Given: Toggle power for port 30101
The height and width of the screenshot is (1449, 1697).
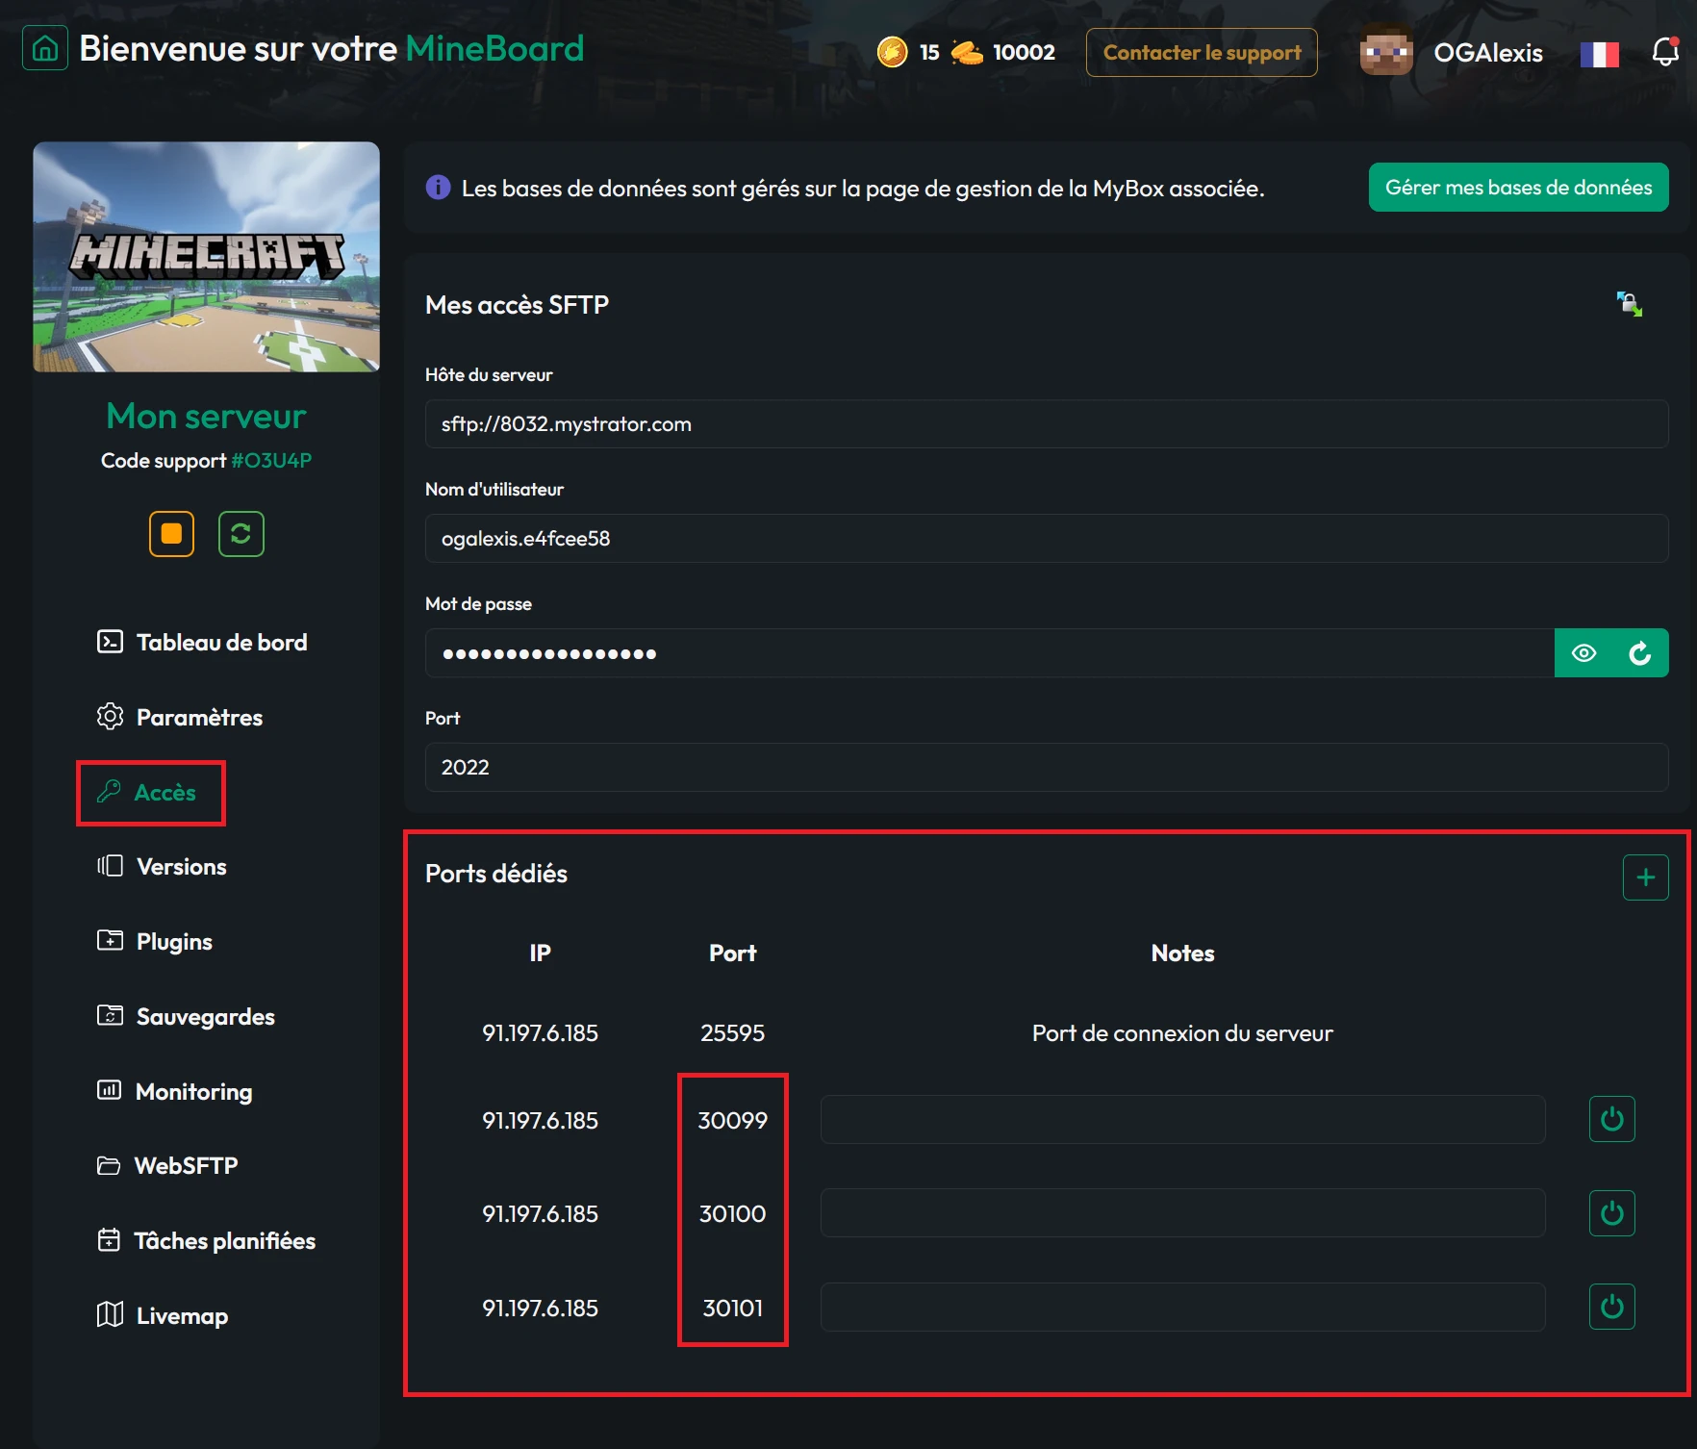Looking at the screenshot, I should coord(1611,1307).
